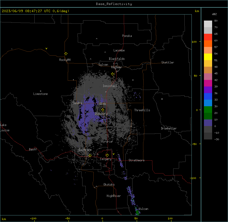Screen dimensions: 228x222
Task: Select the Stettler label
Action: tap(168, 62)
